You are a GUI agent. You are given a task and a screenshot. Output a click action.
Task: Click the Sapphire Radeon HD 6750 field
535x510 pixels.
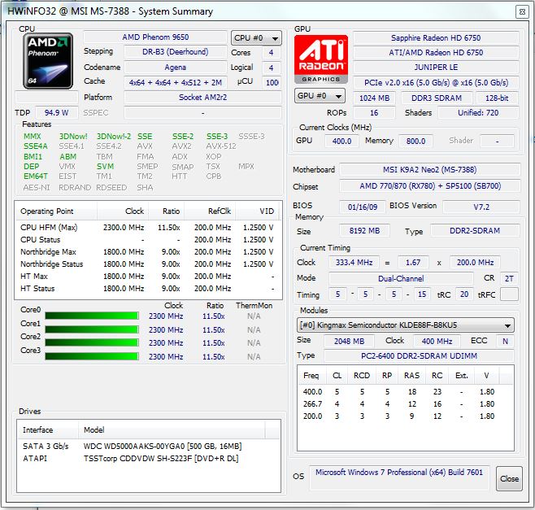436,38
